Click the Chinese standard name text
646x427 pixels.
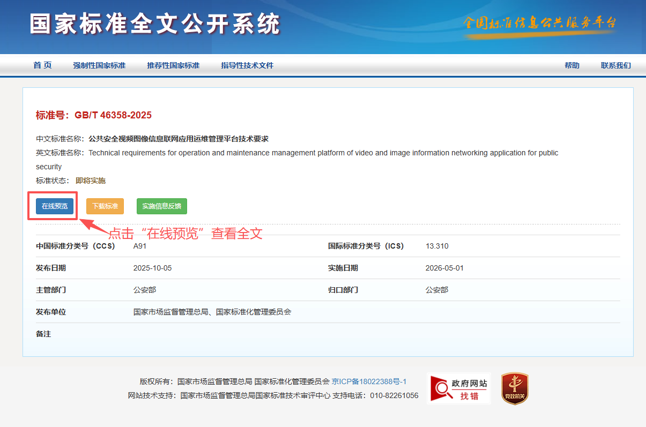point(179,139)
